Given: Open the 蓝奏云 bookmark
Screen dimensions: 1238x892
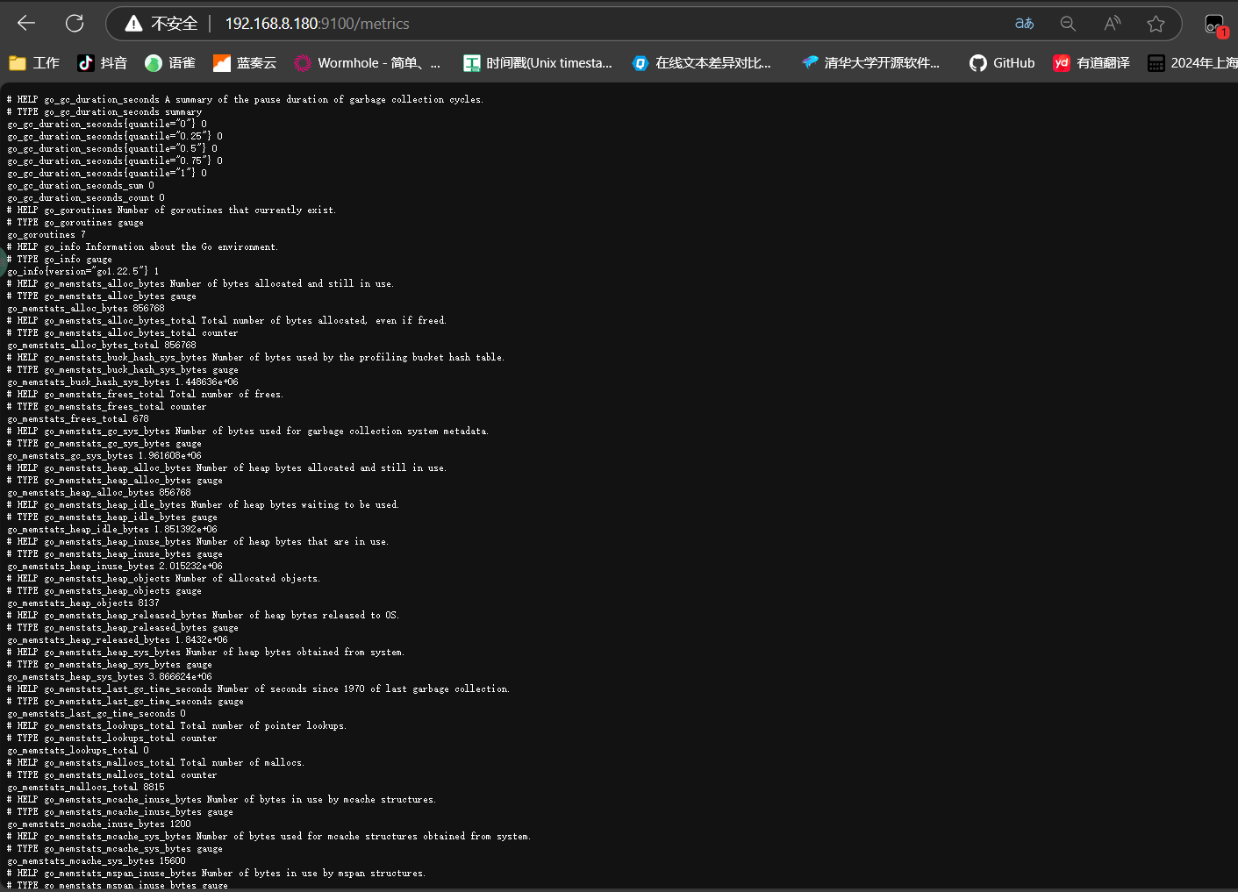Looking at the screenshot, I should tap(245, 63).
